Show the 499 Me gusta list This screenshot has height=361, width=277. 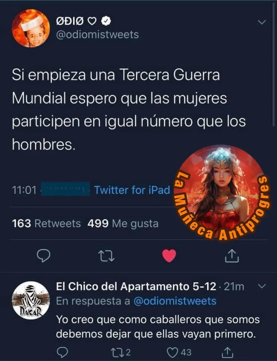click(123, 224)
